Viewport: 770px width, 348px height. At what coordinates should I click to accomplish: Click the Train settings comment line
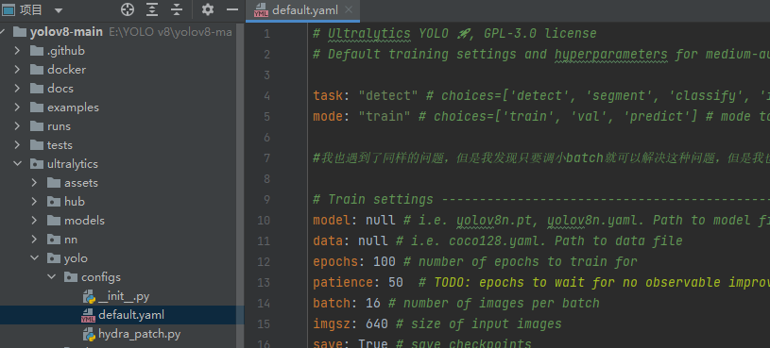pyautogui.click(x=541, y=200)
